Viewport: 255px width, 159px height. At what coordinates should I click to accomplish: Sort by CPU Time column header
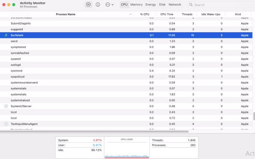(167, 14)
